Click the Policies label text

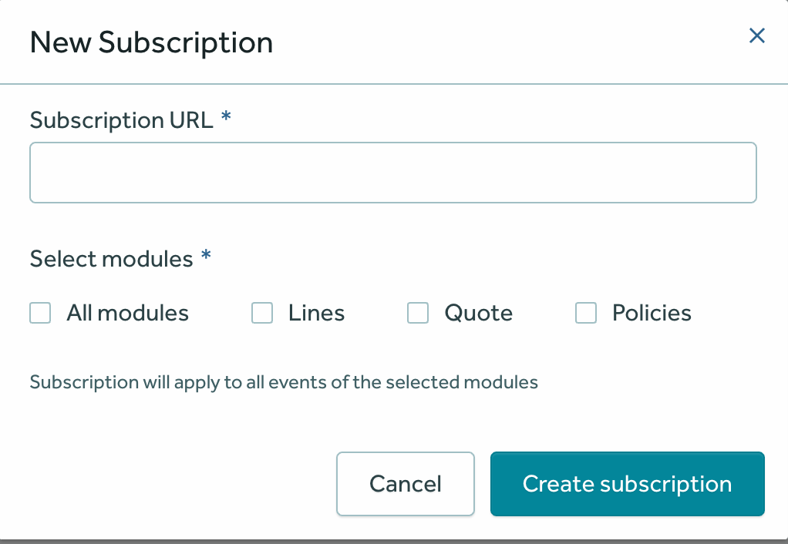point(652,313)
